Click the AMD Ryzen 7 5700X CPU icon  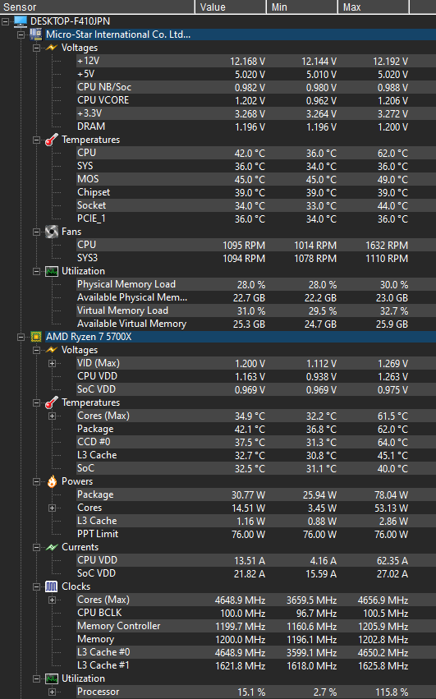35,337
